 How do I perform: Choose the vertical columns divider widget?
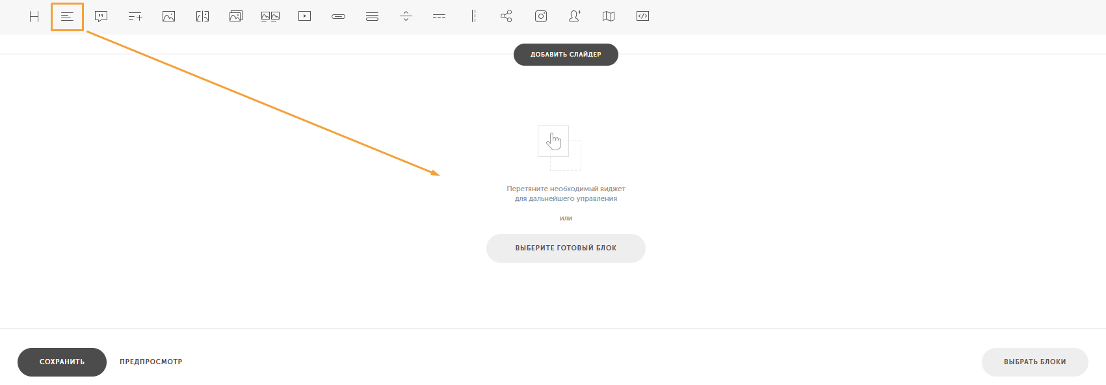[473, 16]
